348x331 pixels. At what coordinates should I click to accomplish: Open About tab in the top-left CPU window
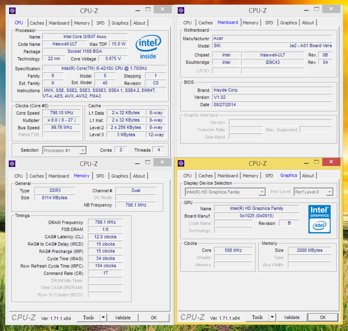[x=139, y=23]
